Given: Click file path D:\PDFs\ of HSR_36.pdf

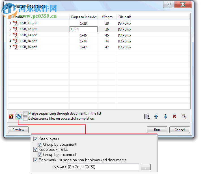Looking at the screenshot, I should coord(124,47).
